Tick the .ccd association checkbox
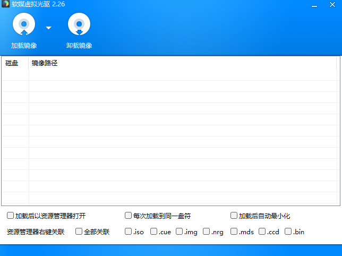 pyautogui.click(x=262, y=232)
